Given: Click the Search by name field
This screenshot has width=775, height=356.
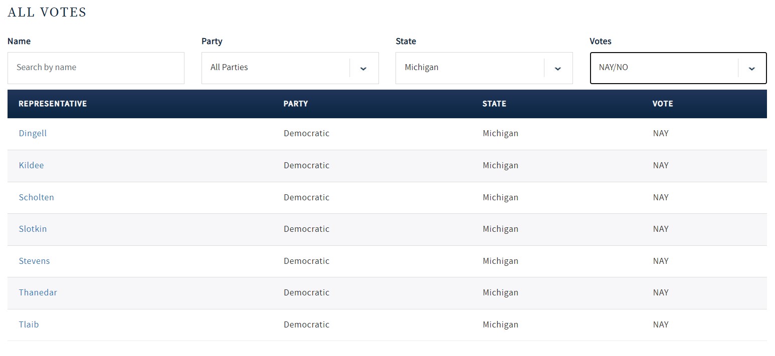Looking at the screenshot, I should click(96, 68).
